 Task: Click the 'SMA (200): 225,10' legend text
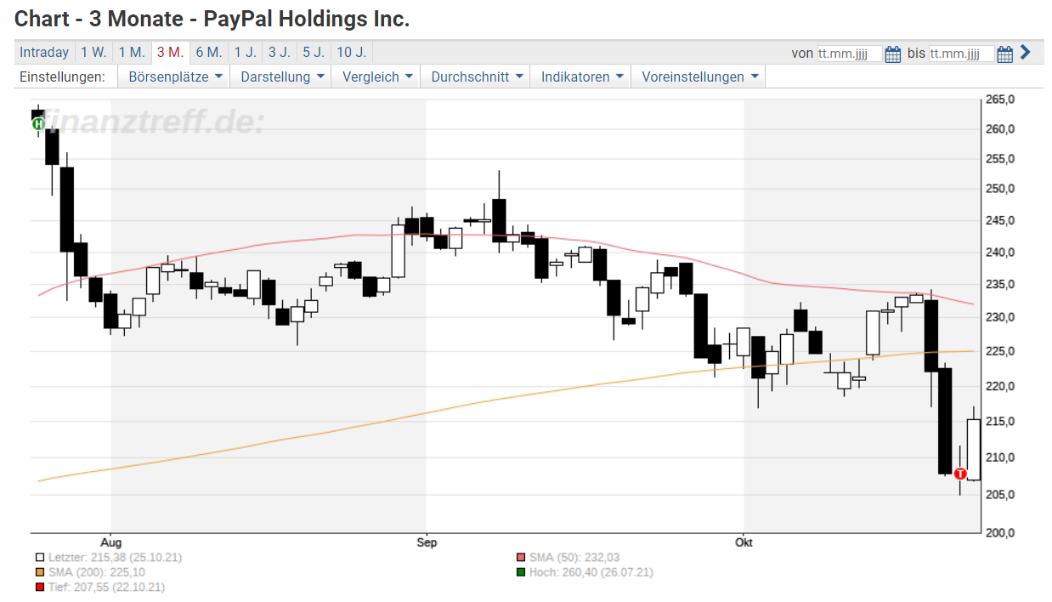point(96,572)
